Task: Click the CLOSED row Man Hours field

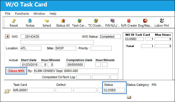Action: point(163,39)
